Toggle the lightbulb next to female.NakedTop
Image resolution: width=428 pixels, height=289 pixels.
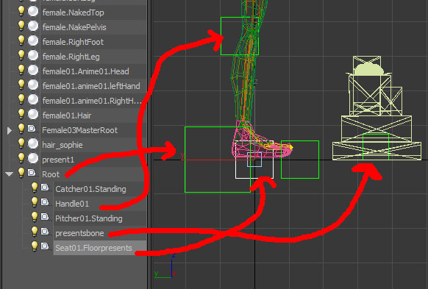tap(21, 11)
